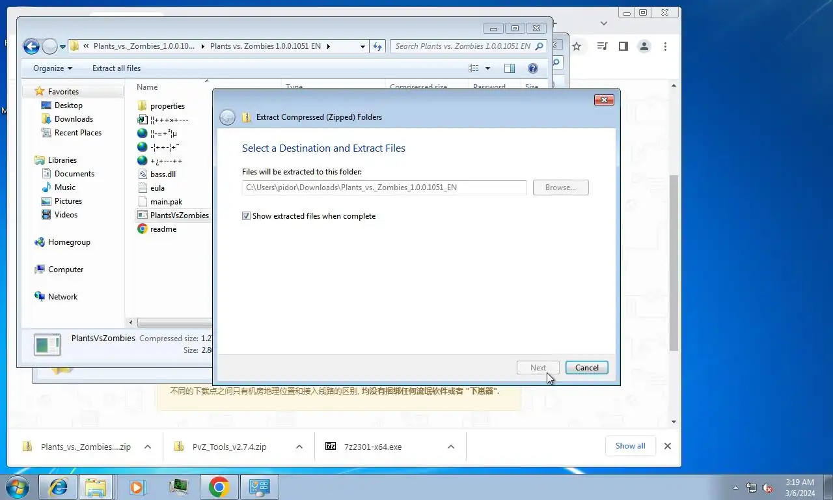Open the view options dropdown arrow
833x500 pixels.
pos(487,68)
